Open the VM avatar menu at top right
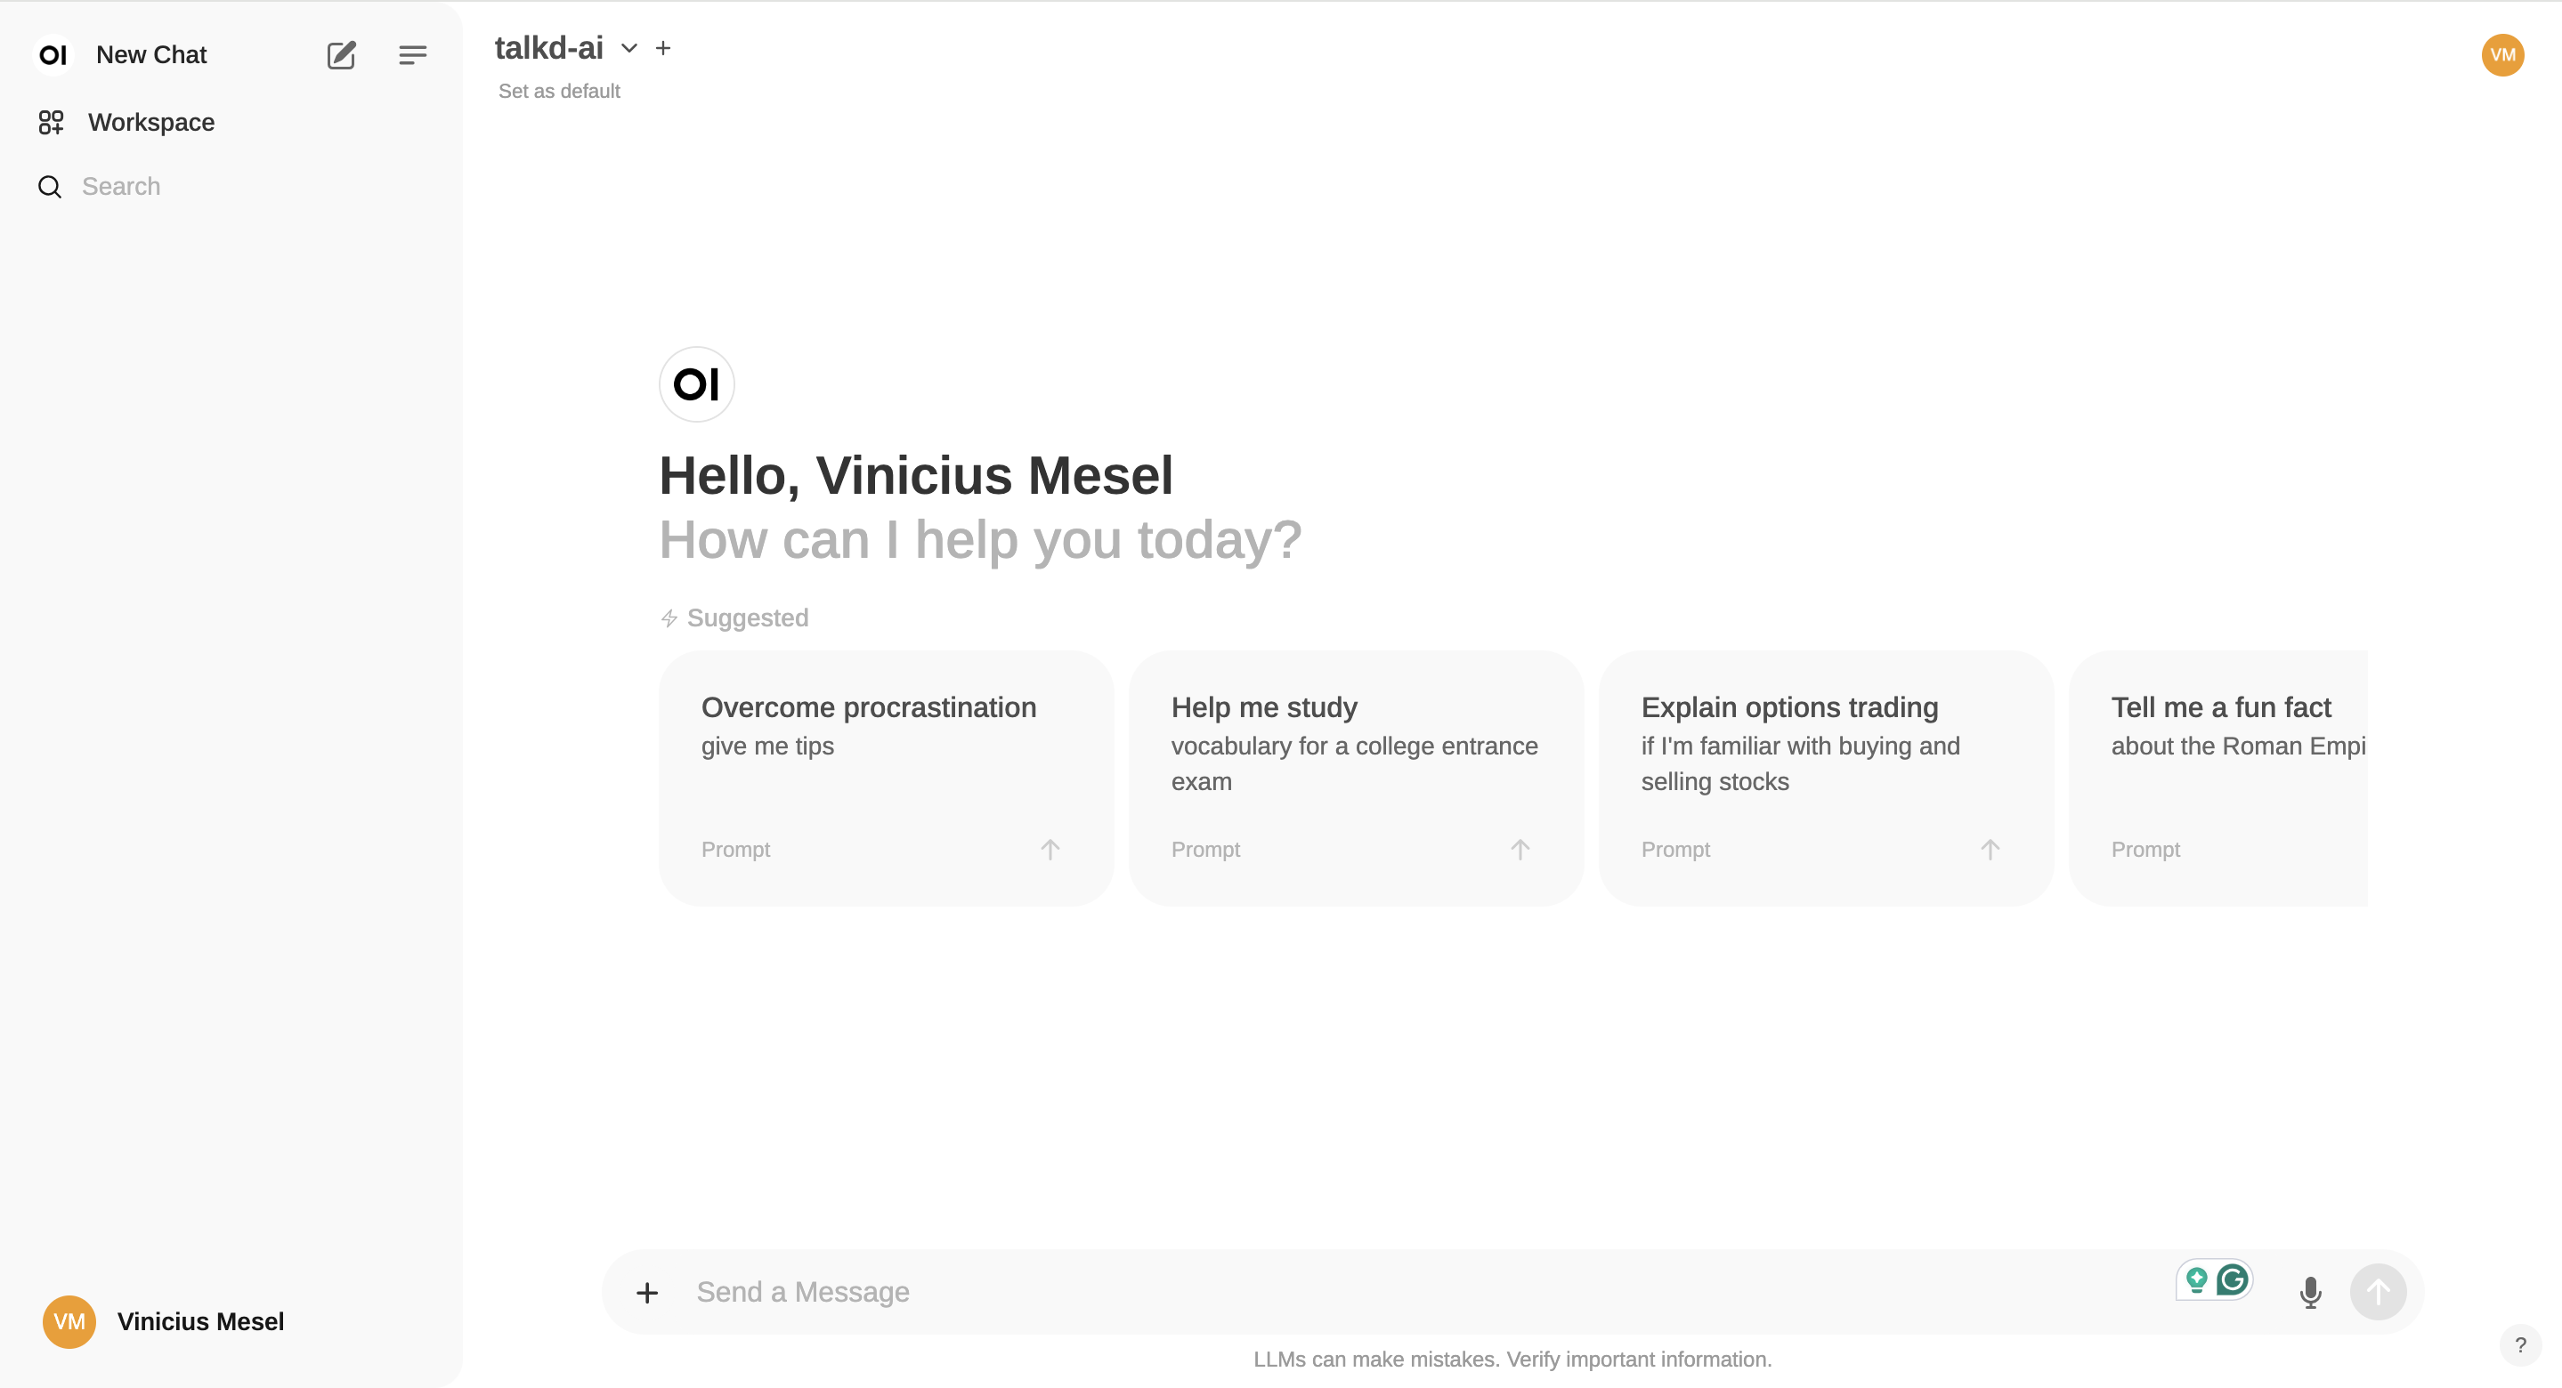The image size is (2562, 1388). point(2503,54)
